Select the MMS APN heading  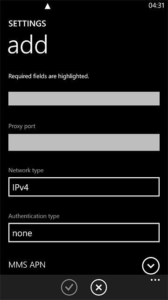pyautogui.click(x=27, y=265)
